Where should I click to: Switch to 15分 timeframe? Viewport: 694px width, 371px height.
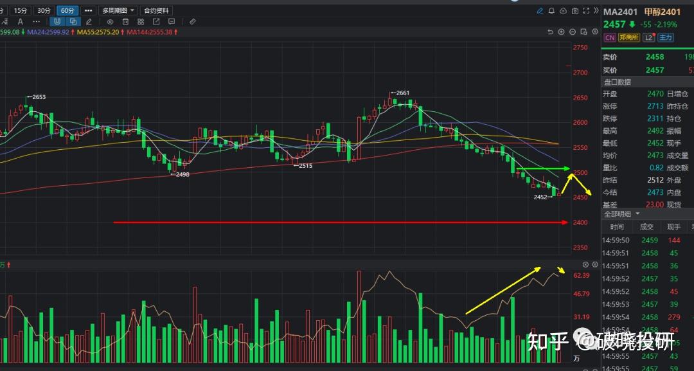tap(21, 11)
